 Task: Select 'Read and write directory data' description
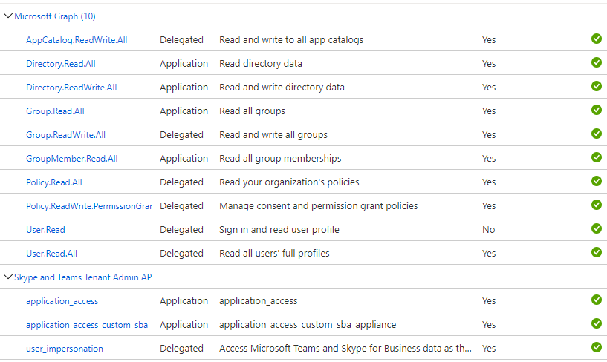pyautogui.click(x=282, y=88)
